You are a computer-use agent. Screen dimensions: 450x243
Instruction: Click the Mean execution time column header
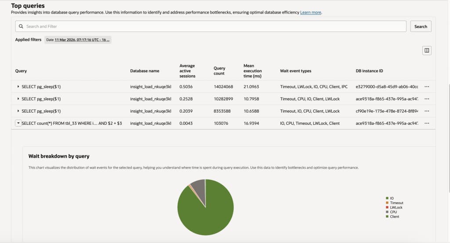click(x=253, y=71)
